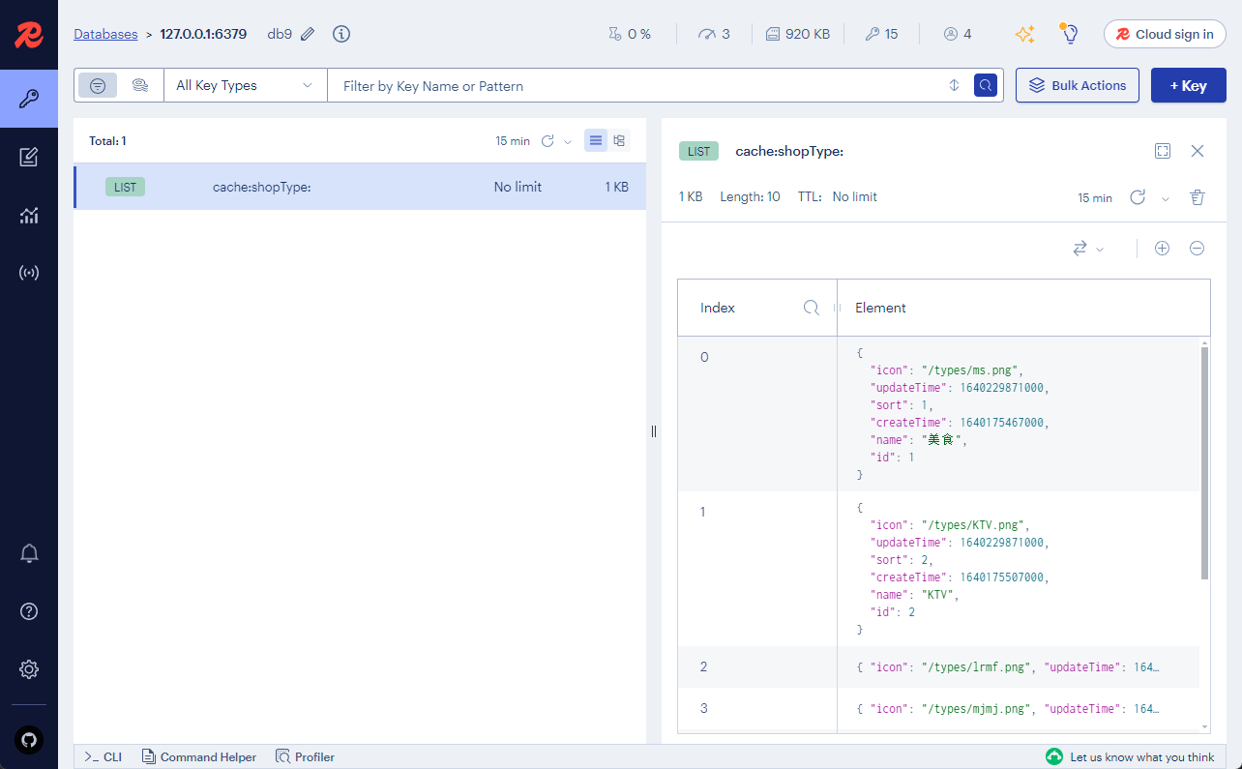Open filter history arrows icon
The height and width of the screenshot is (769, 1242).
(954, 85)
